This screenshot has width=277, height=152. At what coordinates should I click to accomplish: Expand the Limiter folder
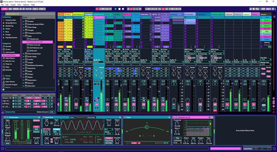(x=23, y=60)
